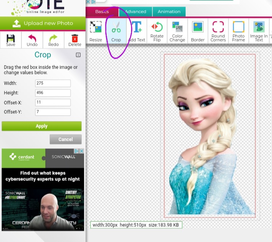This screenshot has width=272, height=242.
Task: Select the Photo Frame tool
Action: (x=238, y=31)
